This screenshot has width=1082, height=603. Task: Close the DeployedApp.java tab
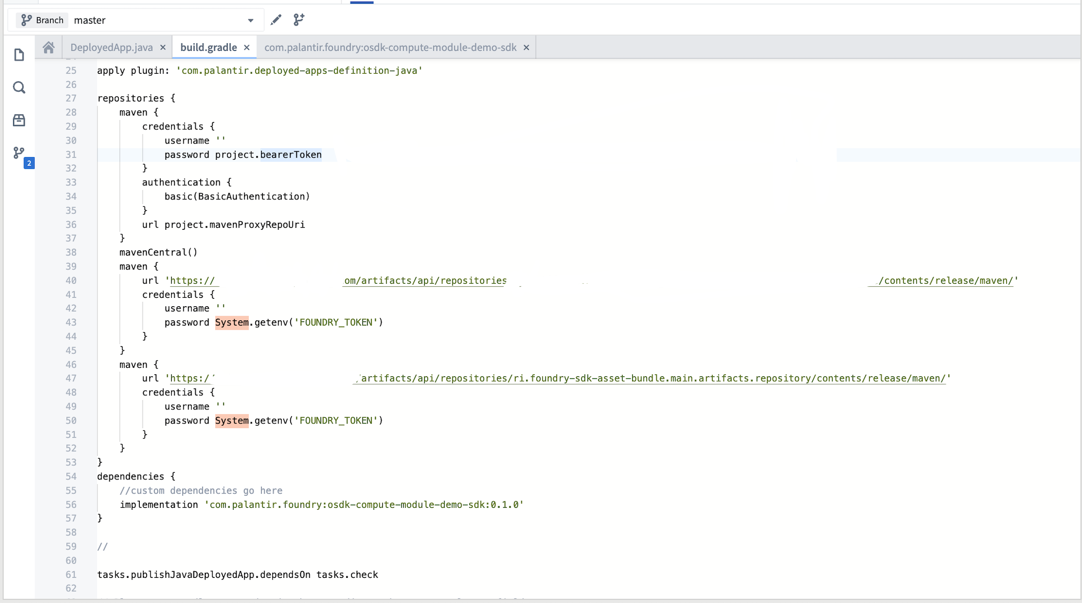point(162,47)
